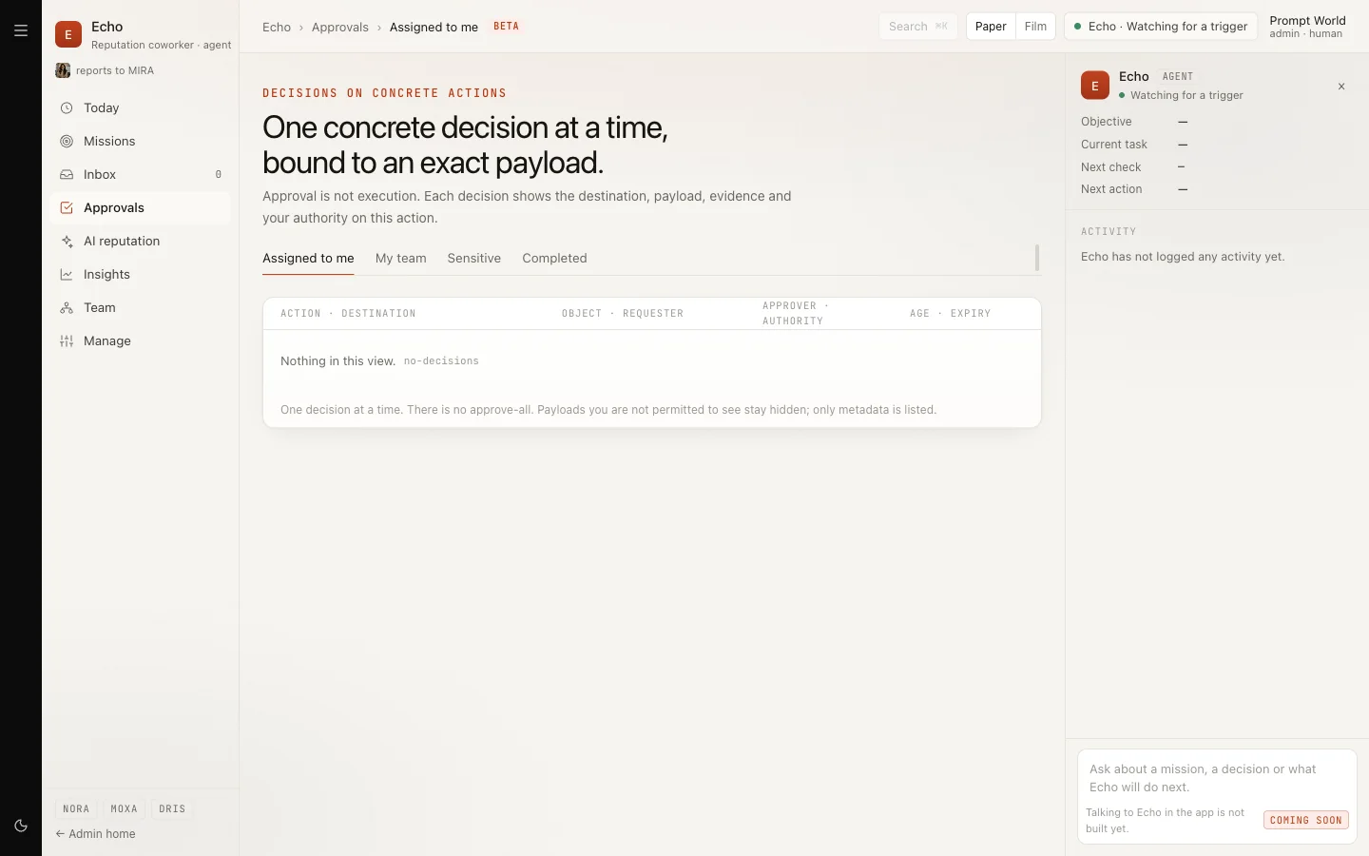Click the tabs row scrollbar handle

[x=1037, y=258]
